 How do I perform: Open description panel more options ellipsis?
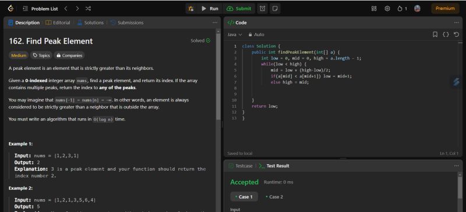(x=215, y=23)
